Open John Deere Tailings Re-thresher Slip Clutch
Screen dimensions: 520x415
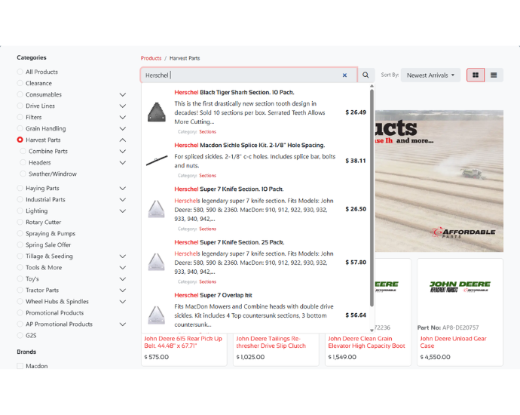pos(271,342)
